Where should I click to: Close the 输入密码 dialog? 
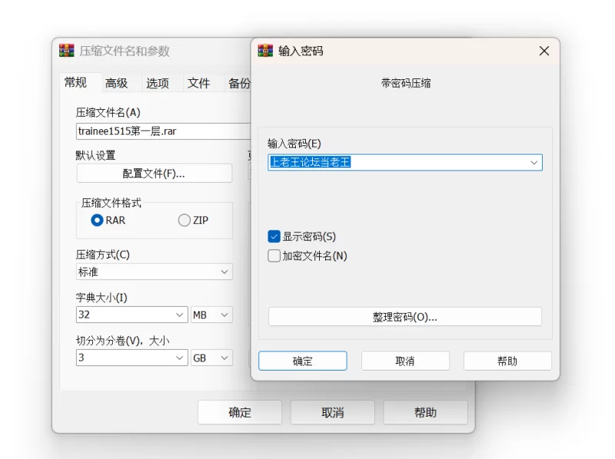pyautogui.click(x=544, y=51)
